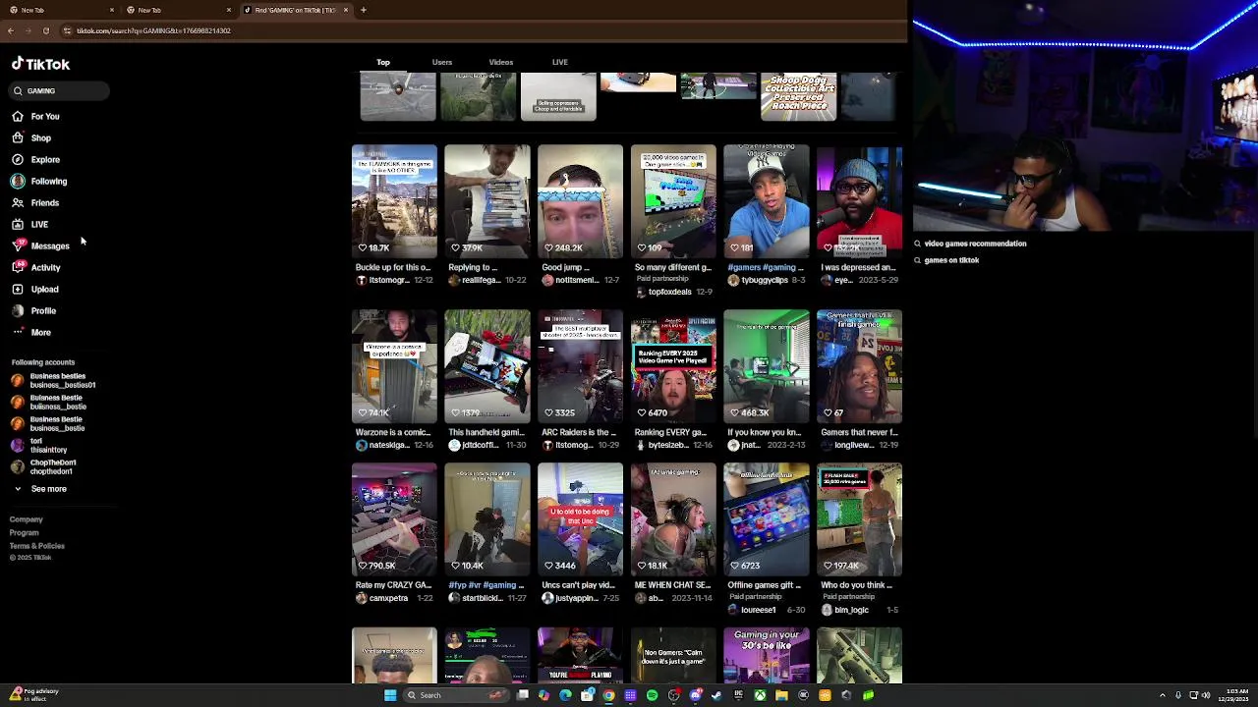
Task: Open the 'Rate my CRAZY GA...' video
Action: [394, 519]
